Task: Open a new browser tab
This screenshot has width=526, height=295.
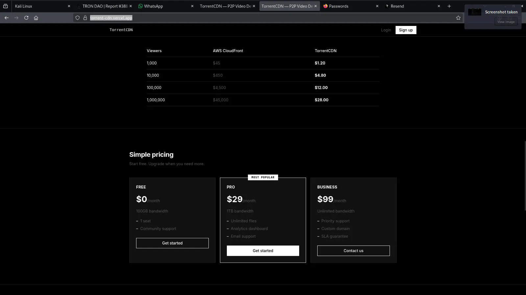Action: [x=449, y=6]
